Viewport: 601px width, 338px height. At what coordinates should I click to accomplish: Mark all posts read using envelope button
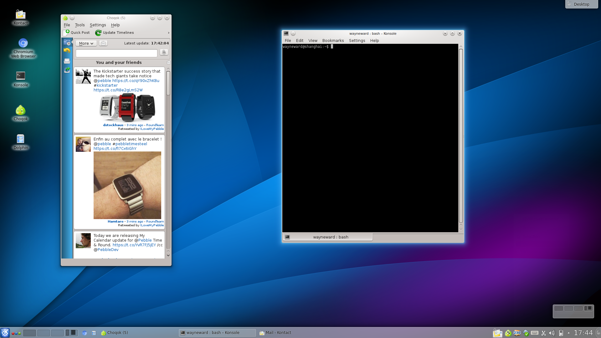pos(103,43)
